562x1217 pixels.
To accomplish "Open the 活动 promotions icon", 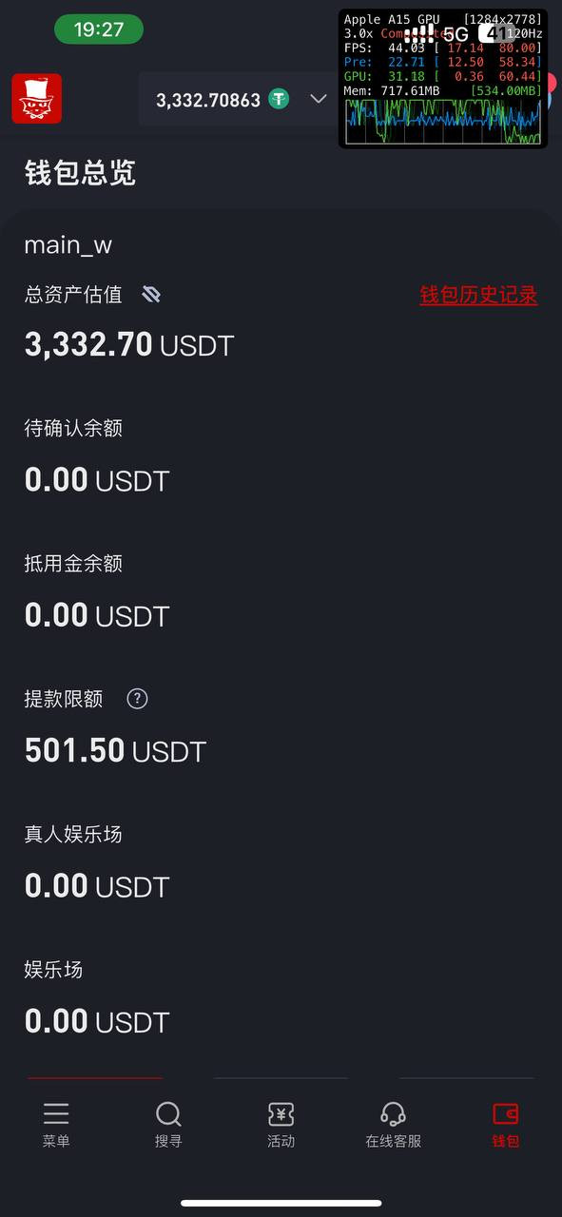I will (281, 1113).
